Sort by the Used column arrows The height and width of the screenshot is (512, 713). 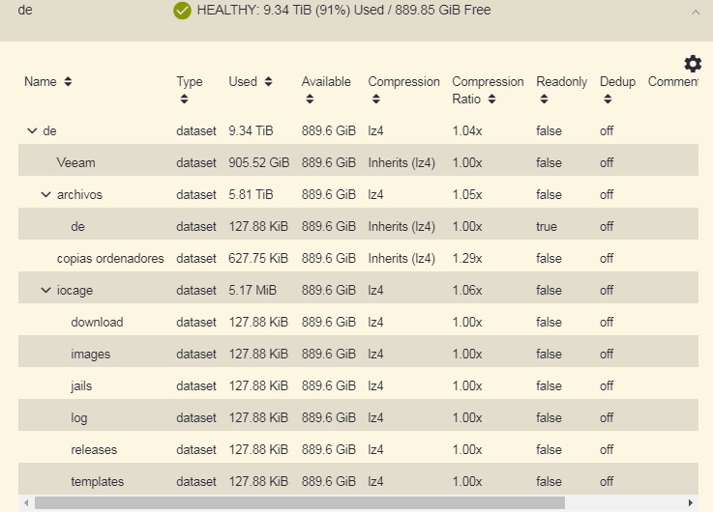268,82
